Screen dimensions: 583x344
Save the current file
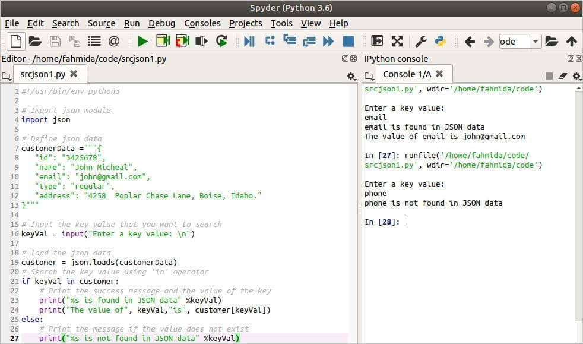tap(55, 42)
